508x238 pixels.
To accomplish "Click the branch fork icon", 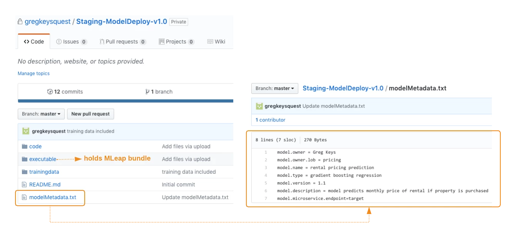I will 147,92.
